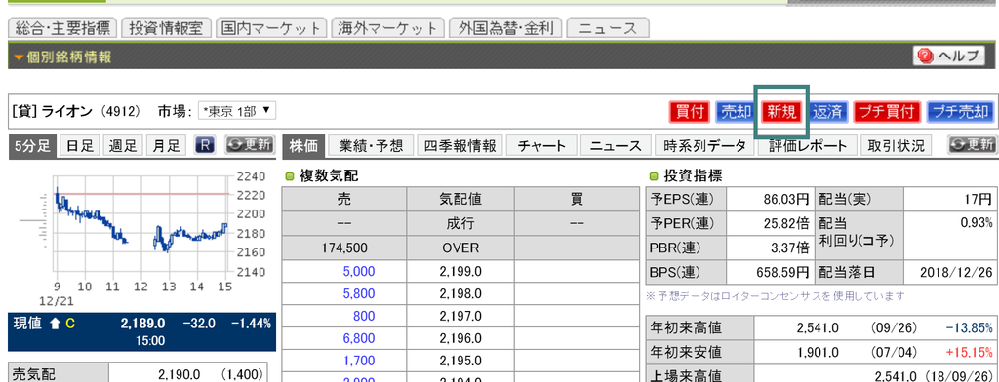Select the 日足 chart interval
Viewport: 999px width, 382px height.
pos(80,146)
